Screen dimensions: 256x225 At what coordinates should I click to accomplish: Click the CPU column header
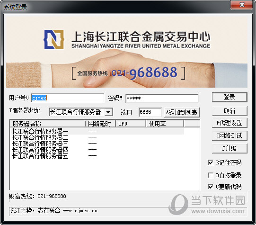coord(131,124)
